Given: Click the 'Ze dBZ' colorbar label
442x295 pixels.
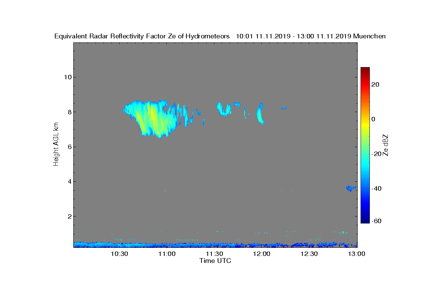Looking at the screenshot, I should coord(386,145).
